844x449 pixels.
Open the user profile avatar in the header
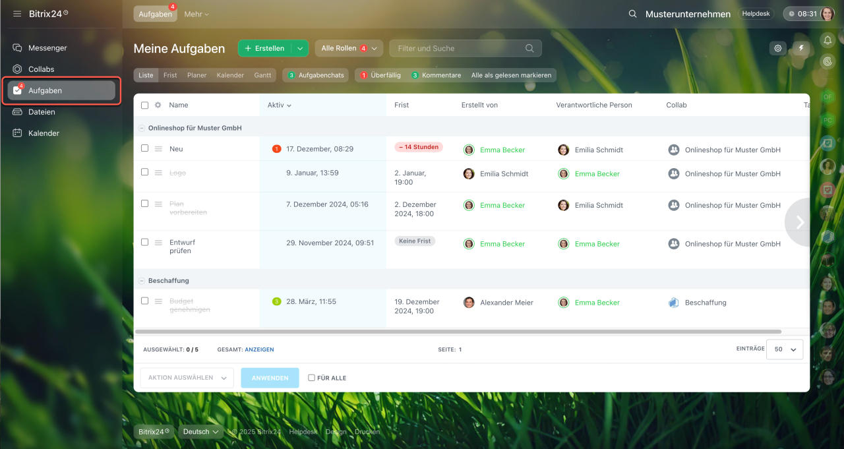pos(827,14)
